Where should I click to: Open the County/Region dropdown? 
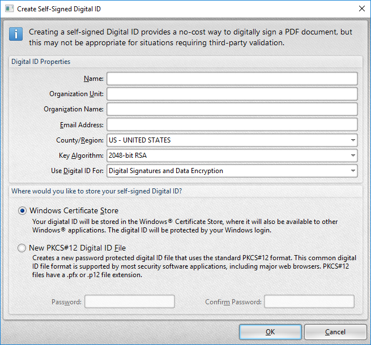tap(232, 140)
